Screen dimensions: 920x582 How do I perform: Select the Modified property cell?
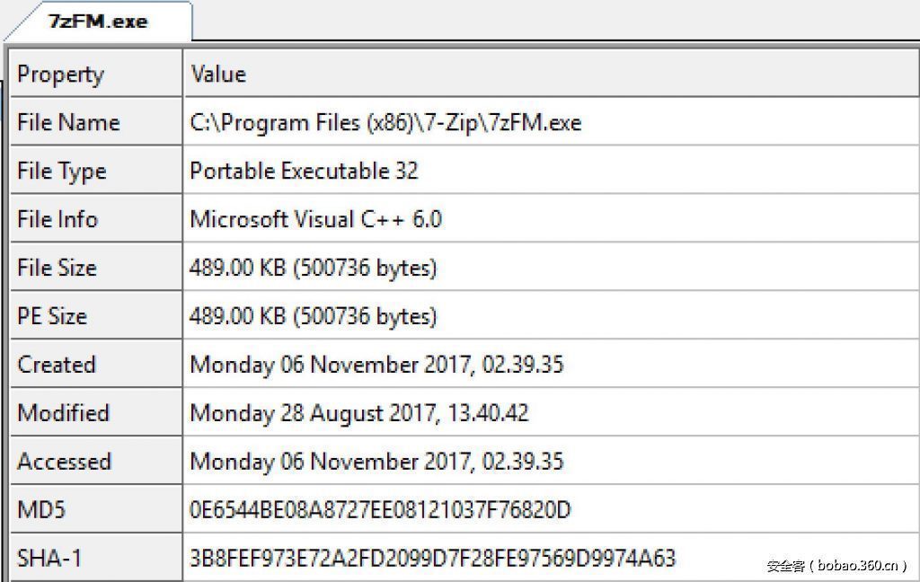[x=63, y=414]
